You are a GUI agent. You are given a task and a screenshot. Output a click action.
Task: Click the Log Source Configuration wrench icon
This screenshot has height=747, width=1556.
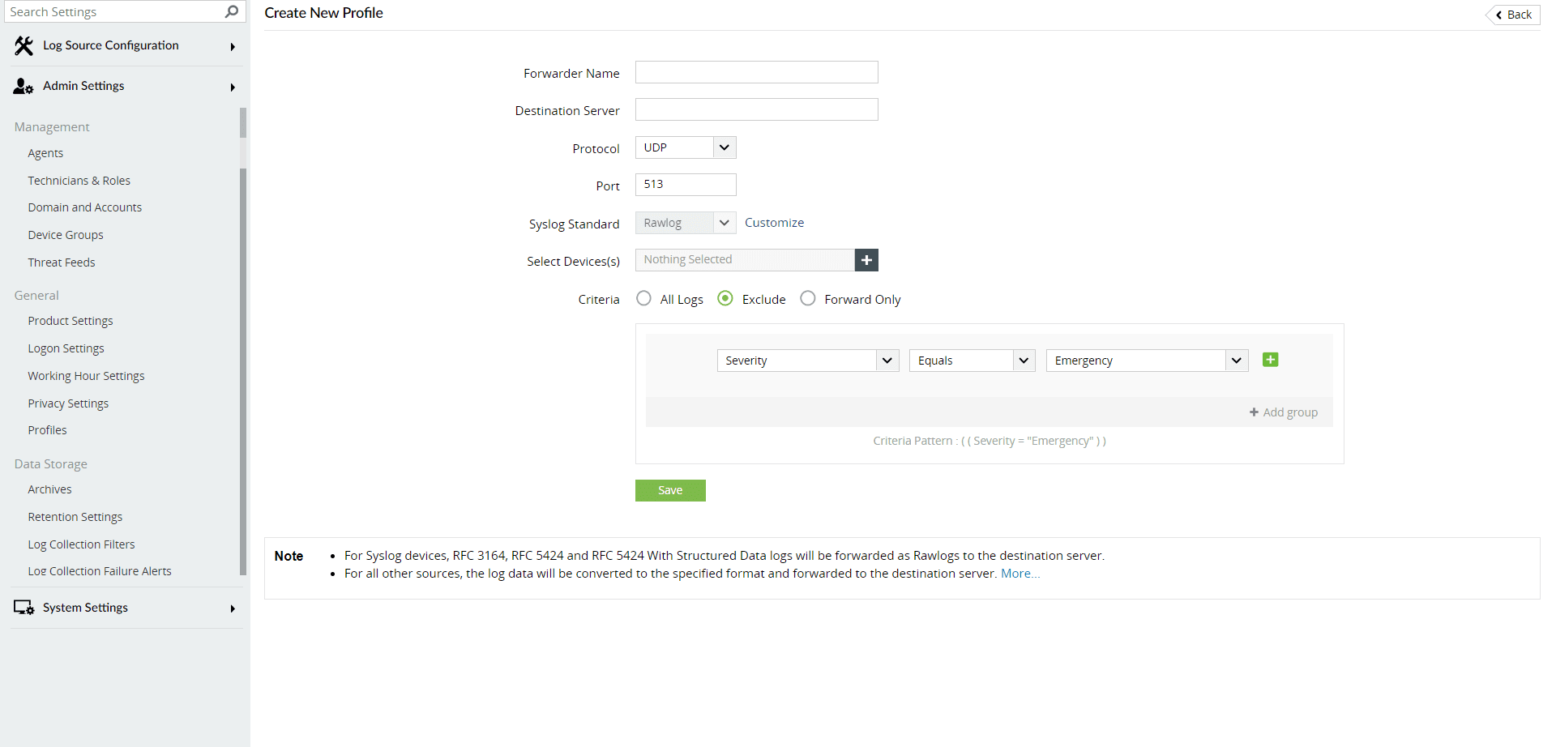coord(24,45)
